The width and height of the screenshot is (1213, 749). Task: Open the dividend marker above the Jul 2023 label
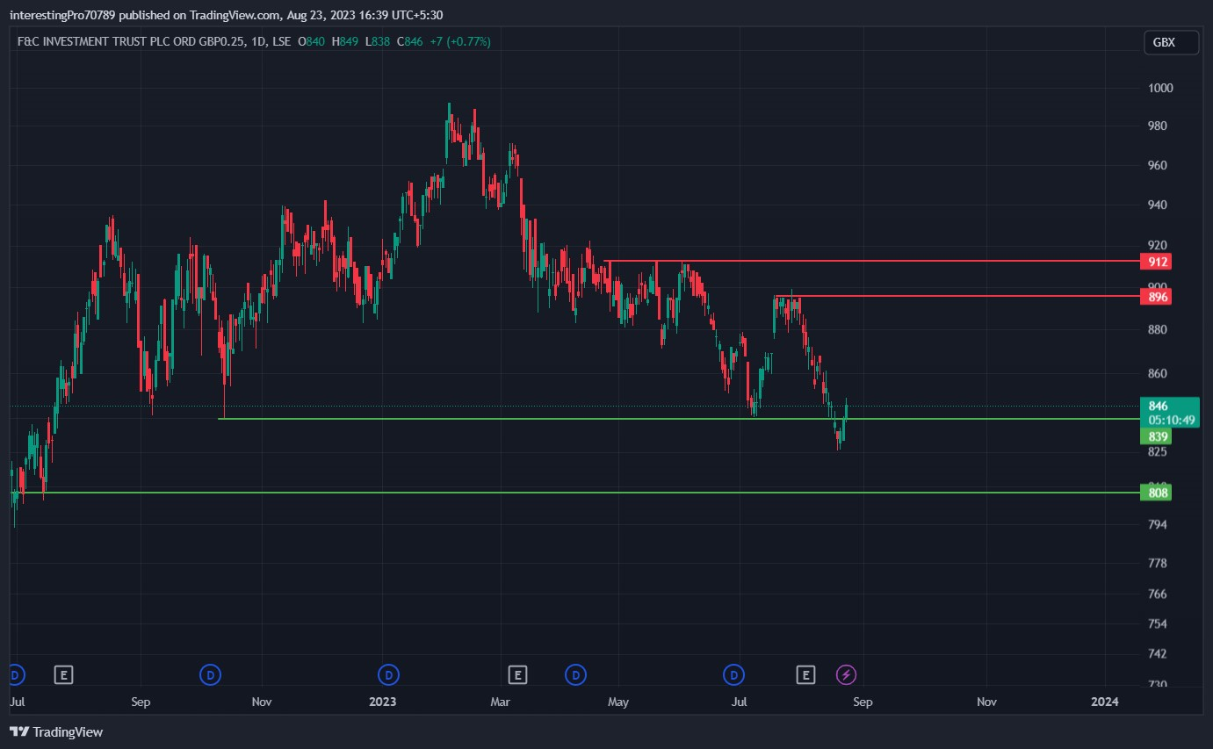click(733, 674)
